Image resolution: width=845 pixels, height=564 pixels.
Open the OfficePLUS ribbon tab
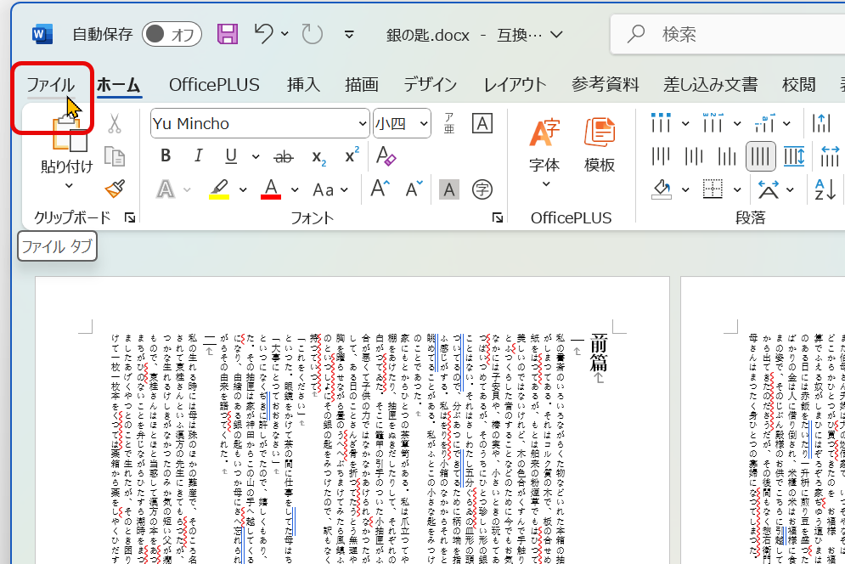(214, 85)
